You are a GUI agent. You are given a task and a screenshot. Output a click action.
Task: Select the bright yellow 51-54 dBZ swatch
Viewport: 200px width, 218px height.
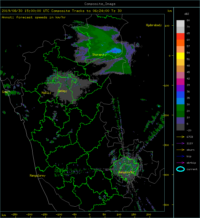(180, 56)
